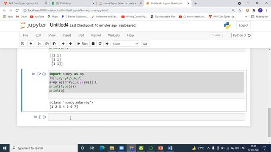Move selected cell up with the arrow icon

pyautogui.click(x=63, y=43)
